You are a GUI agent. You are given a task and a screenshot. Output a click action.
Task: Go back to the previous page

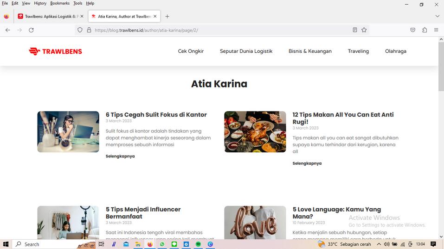pos(7,30)
